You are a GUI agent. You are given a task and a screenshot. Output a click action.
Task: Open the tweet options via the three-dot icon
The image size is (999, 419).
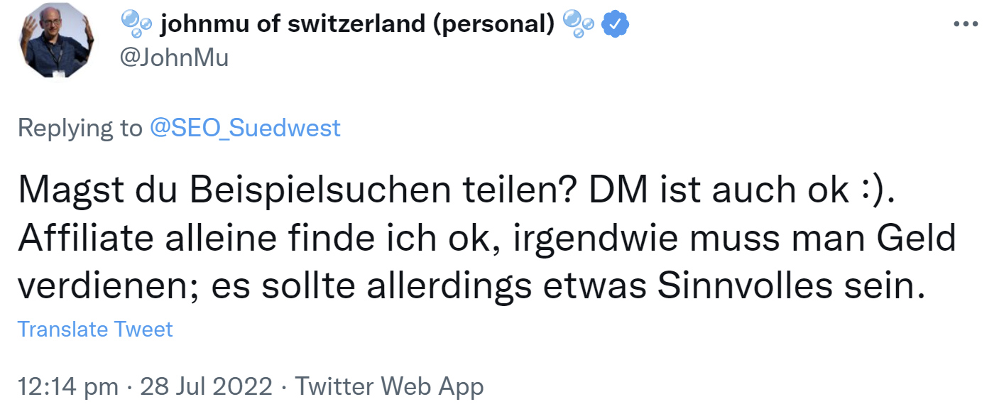tap(966, 23)
